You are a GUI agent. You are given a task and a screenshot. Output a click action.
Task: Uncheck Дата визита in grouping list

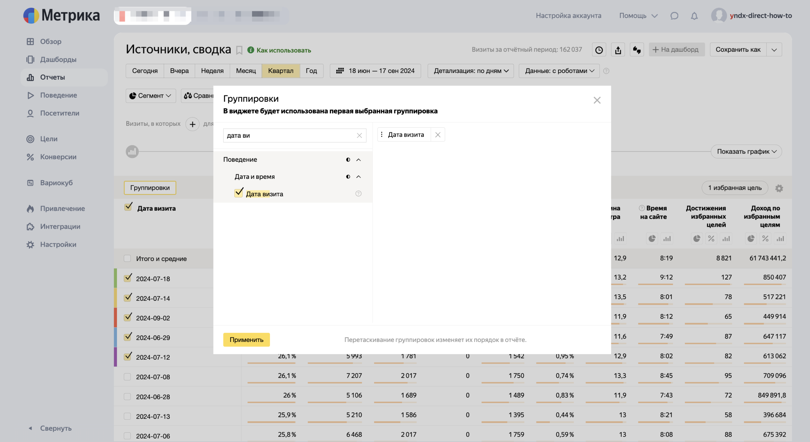tap(239, 193)
